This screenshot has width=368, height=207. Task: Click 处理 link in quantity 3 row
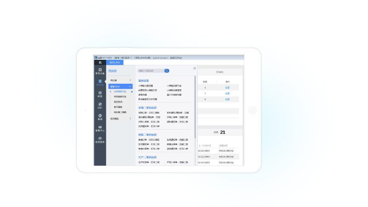[227, 87]
